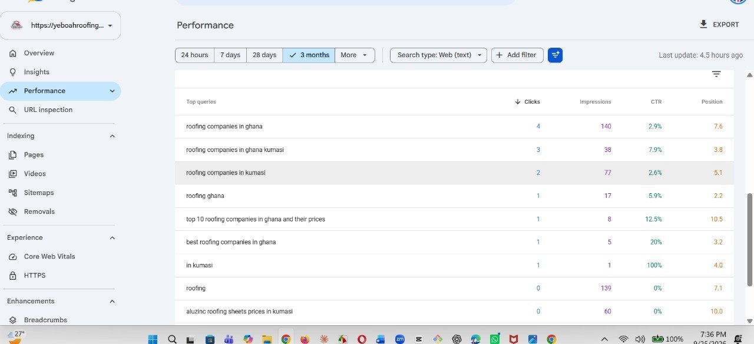Open the More date range dropdown
The height and width of the screenshot is (344, 754).
pos(355,55)
